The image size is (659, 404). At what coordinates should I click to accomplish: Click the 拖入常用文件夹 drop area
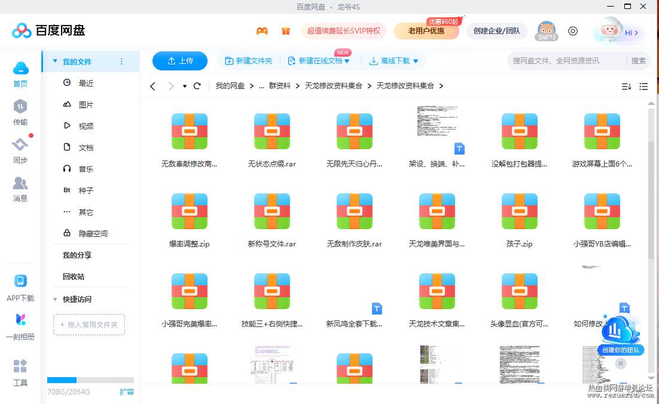coord(89,325)
